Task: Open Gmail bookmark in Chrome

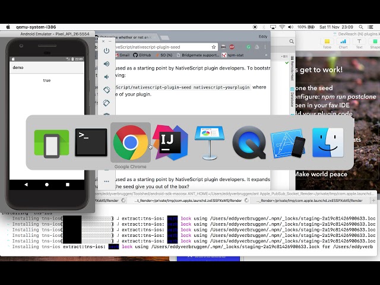Action: point(122,55)
